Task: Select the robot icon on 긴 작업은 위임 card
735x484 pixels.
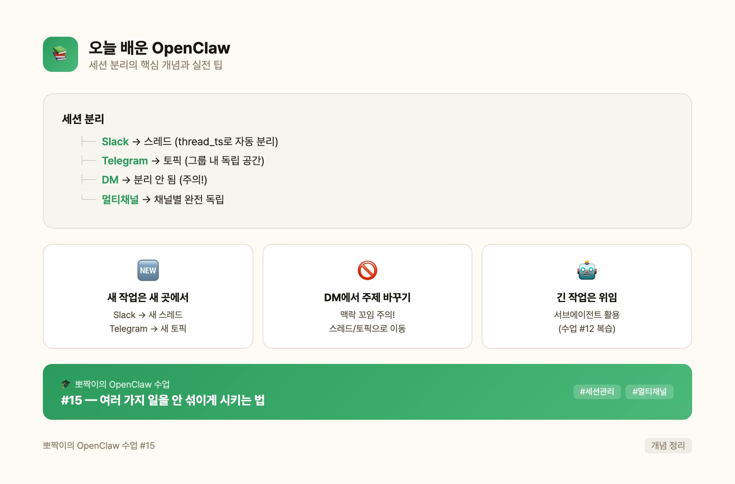Action: [x=587, y=271]
